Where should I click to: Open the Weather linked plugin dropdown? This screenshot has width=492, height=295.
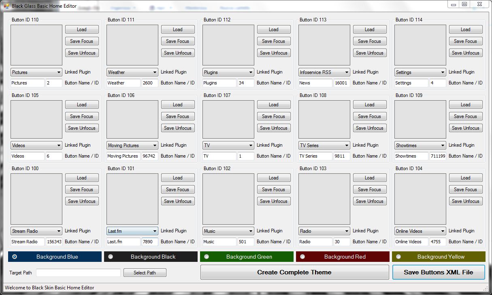point(132,72)
